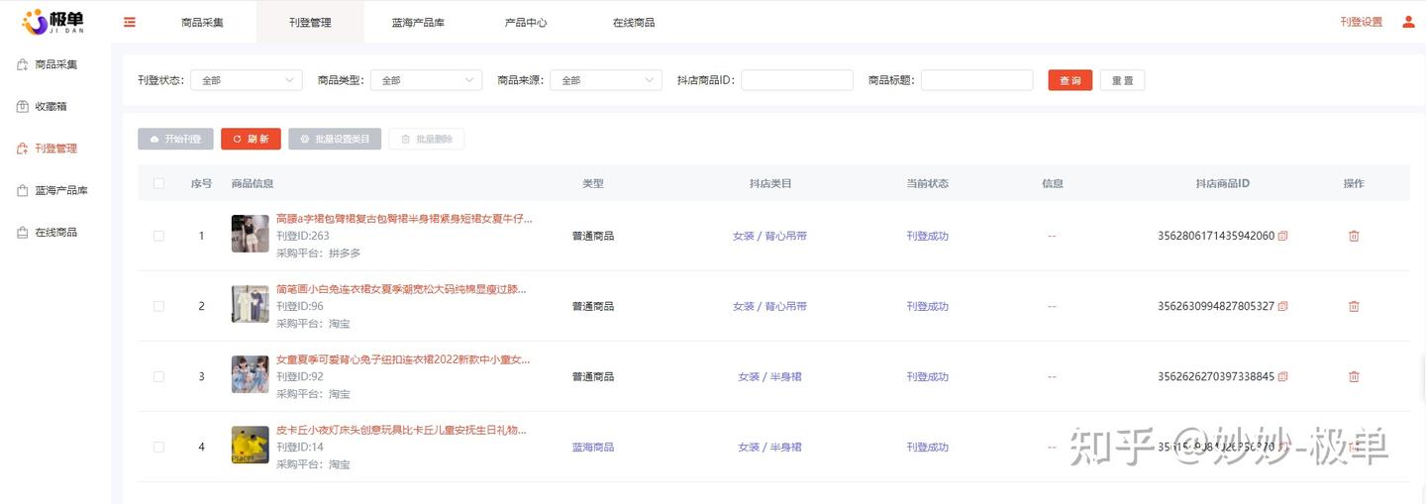Click 女装 / 背心吊带 category in row 1
The width and height of the screenshot is (1426, 504).
pos(769,236)
